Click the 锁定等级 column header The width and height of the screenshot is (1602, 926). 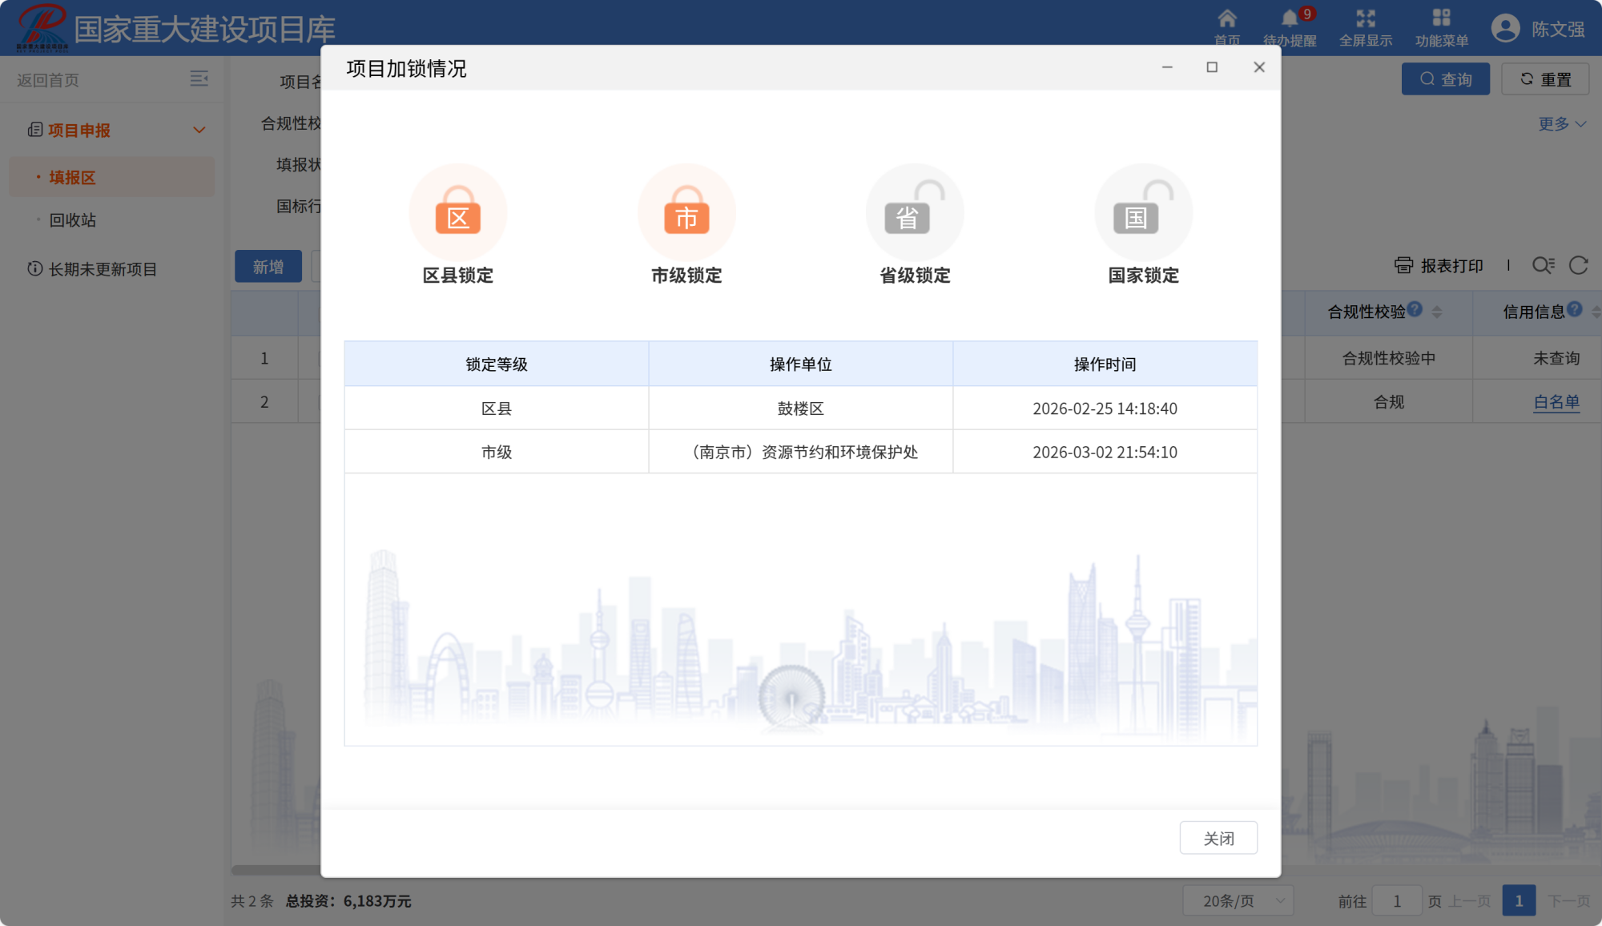point(497,364)
